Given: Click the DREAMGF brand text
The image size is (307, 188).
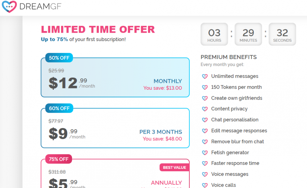Looking at the screenshot, I should tap(40, 7).
